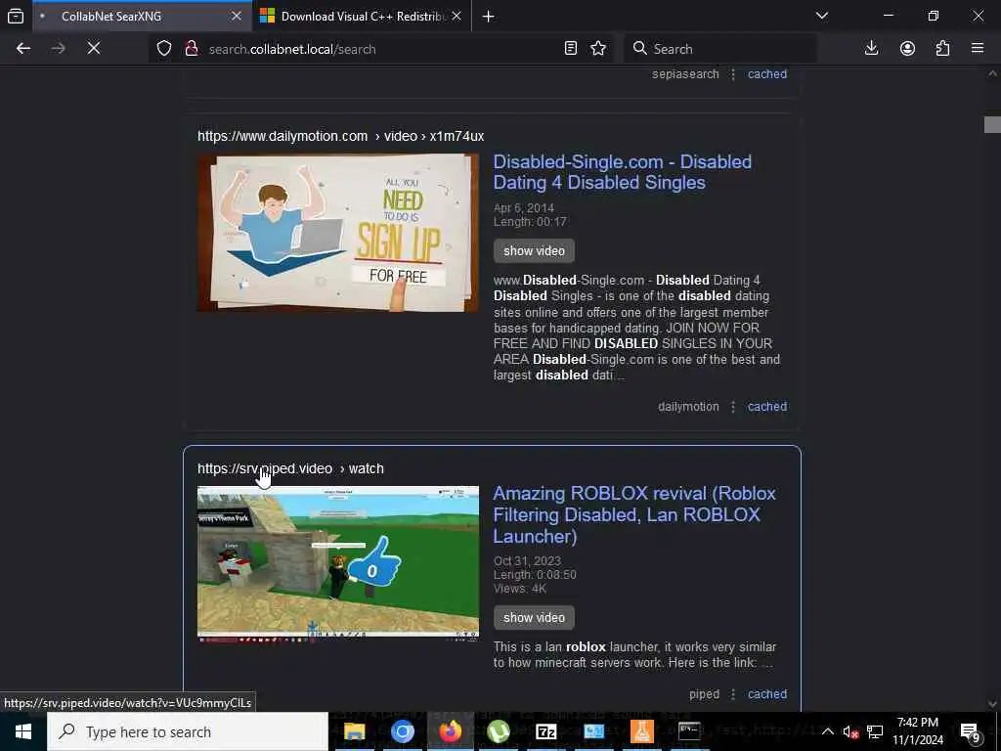Image resolution: width=1001 pixels, height=751 pixels.
Task: Select the 'Views: 4K' text
Action: 520,589
